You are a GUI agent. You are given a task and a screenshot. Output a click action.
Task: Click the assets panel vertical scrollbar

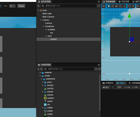pos(100,93)
